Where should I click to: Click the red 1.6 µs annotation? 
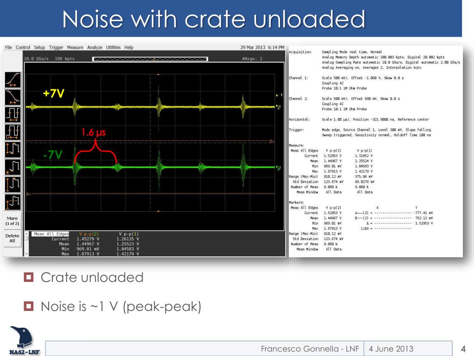[94, 132]
